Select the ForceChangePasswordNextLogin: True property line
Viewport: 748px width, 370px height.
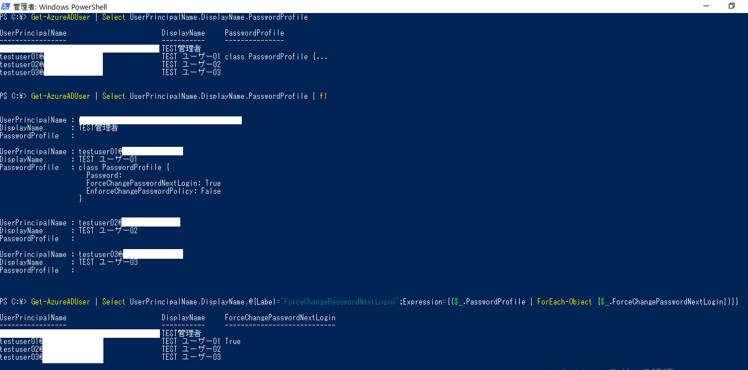pos(153,184)
